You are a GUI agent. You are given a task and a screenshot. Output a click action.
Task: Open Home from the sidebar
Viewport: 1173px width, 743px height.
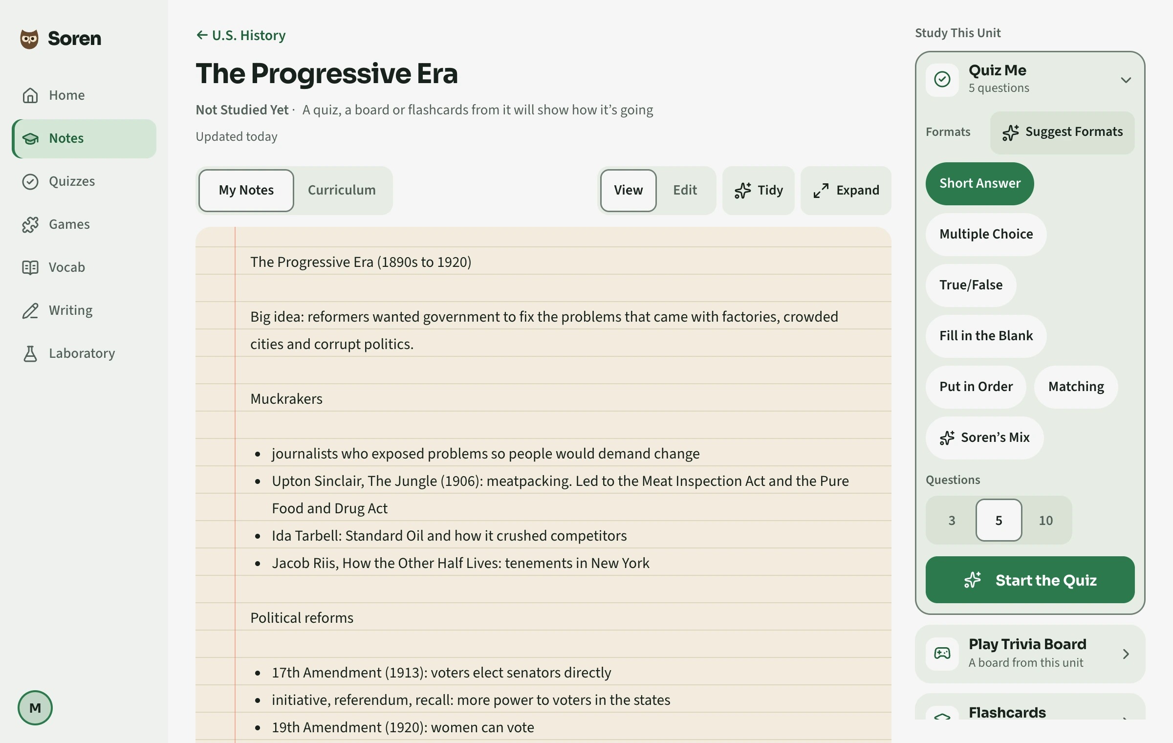84,95
